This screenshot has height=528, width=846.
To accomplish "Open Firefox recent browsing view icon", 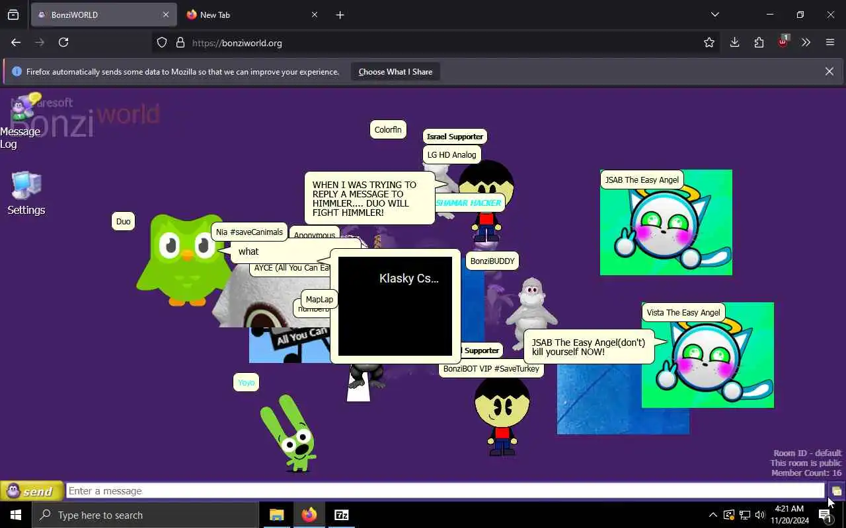I will [x=13, y=15].
